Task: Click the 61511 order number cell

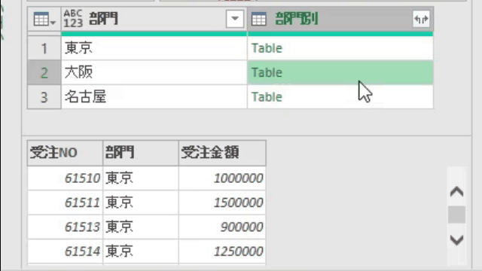Action: (x=66, y=202)
